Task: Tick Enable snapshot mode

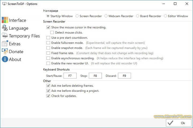Action: [48, 48]
